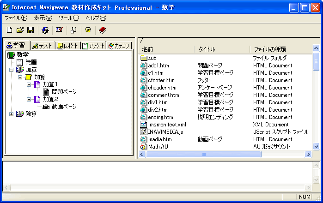Select the 動画ページ tree item

pos(64,107)
